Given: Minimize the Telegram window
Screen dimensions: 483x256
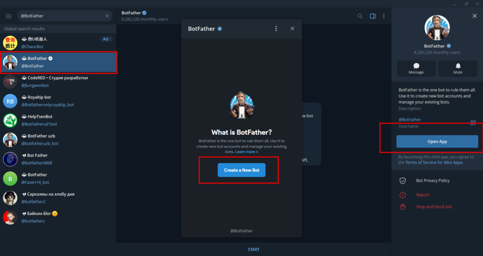Looking at the screenshot, I should (455, 4).
